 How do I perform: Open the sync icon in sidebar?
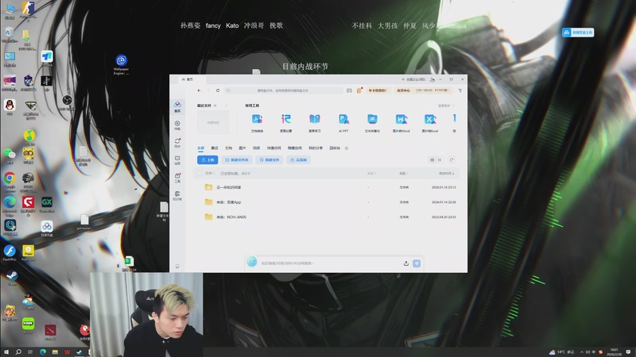click(177, 143)
